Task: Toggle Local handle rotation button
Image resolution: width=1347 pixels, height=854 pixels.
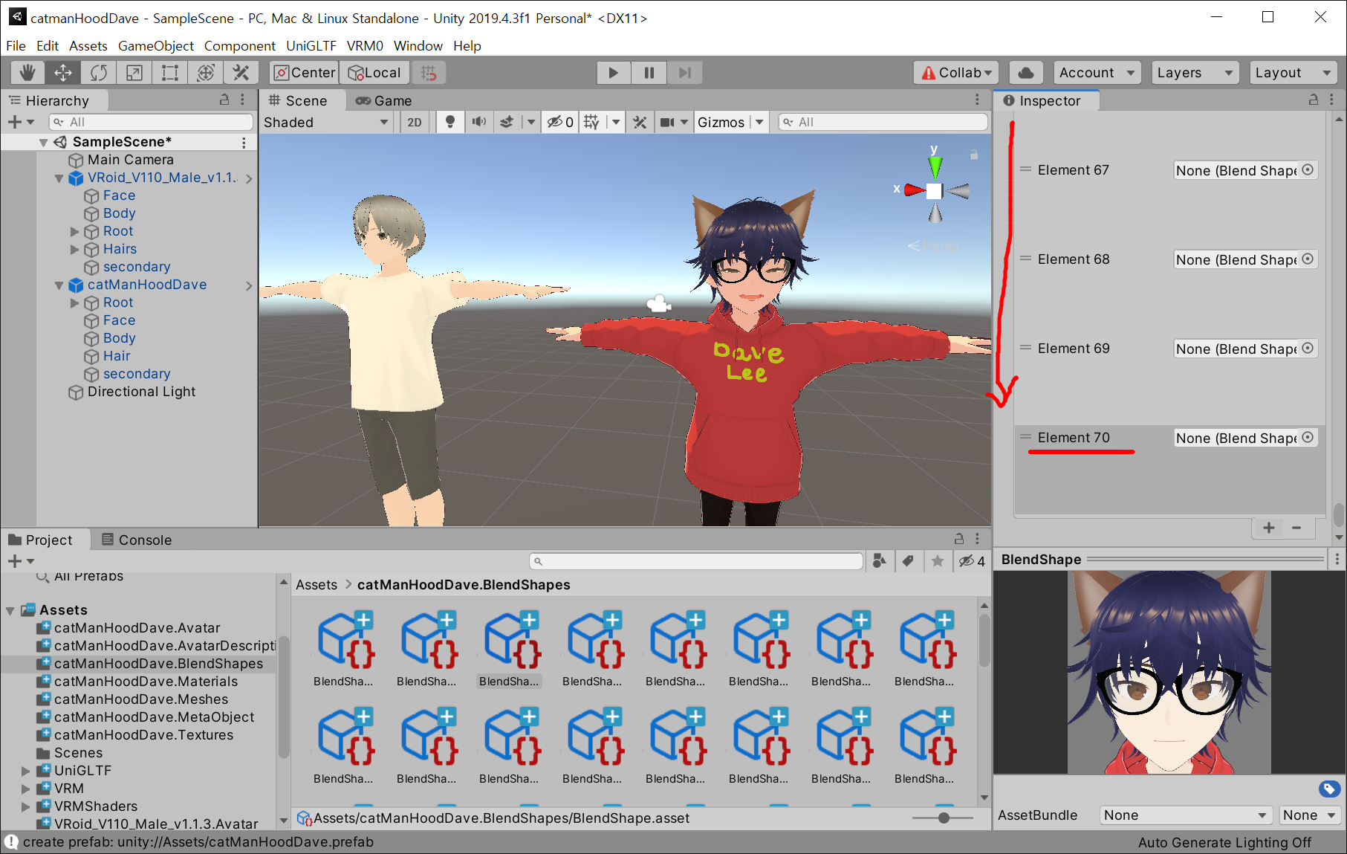Action: pos(374,73)
